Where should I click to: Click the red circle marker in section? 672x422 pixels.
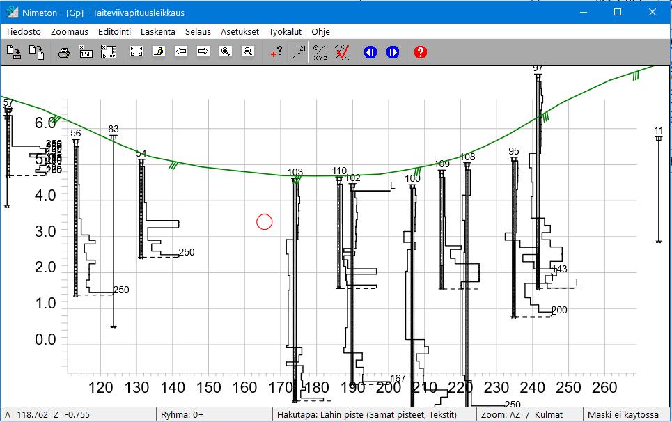265,222
